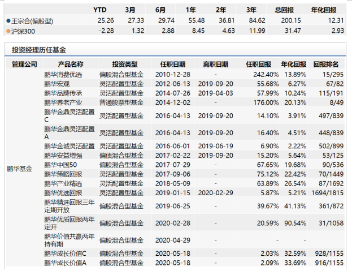Select the 8/49 ranking cell

coord(337,102)
